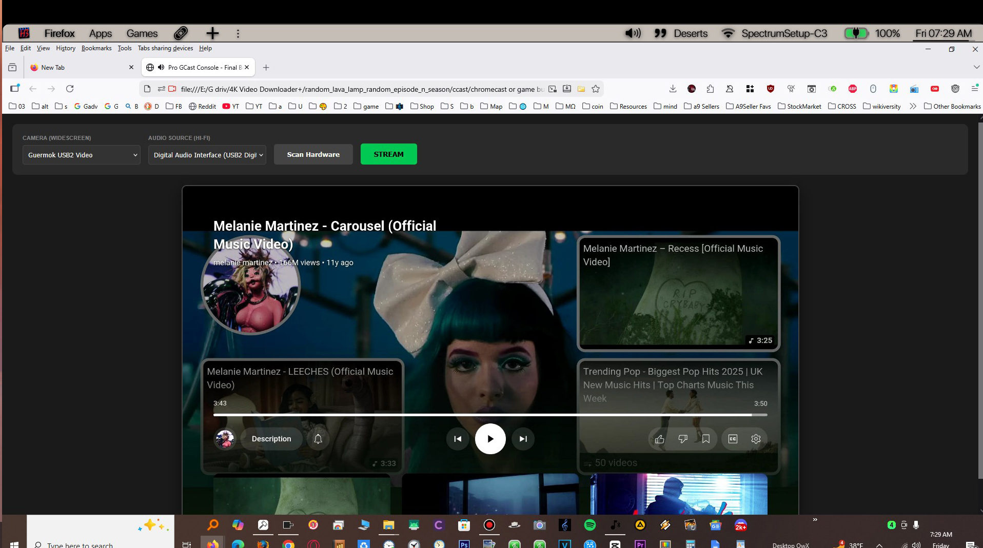Click the Scan Hardware button
This screenshot has width=983, height=548.
(x=313, y=154)
